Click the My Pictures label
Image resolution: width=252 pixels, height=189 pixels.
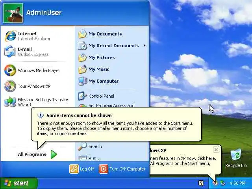102,57
